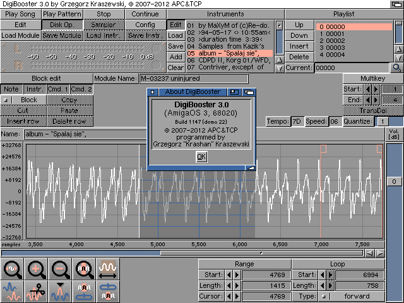Click the zoom gadget of About DigiBooster window

click(x=234, y=92)
